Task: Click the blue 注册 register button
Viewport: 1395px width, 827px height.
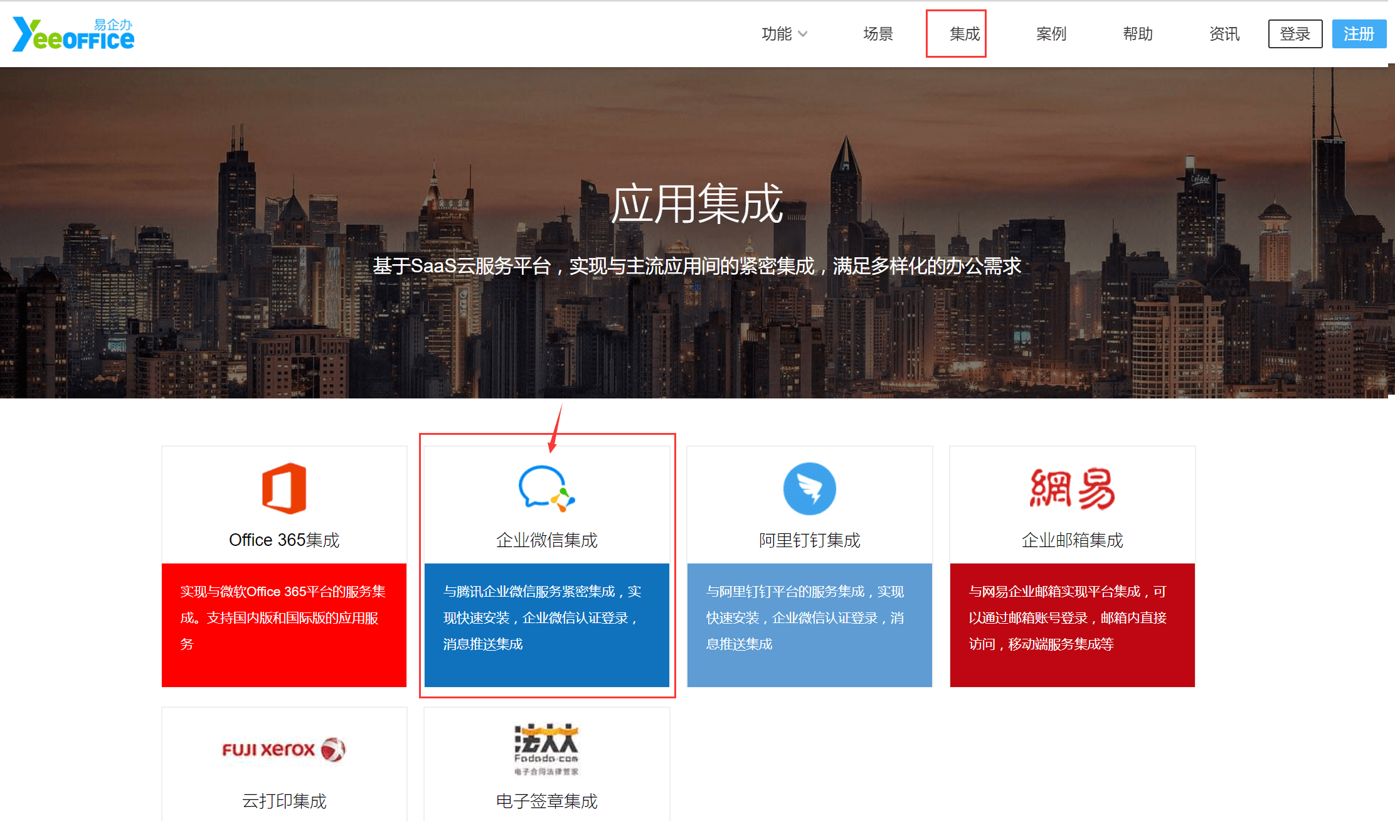Action: point(1359,34)
